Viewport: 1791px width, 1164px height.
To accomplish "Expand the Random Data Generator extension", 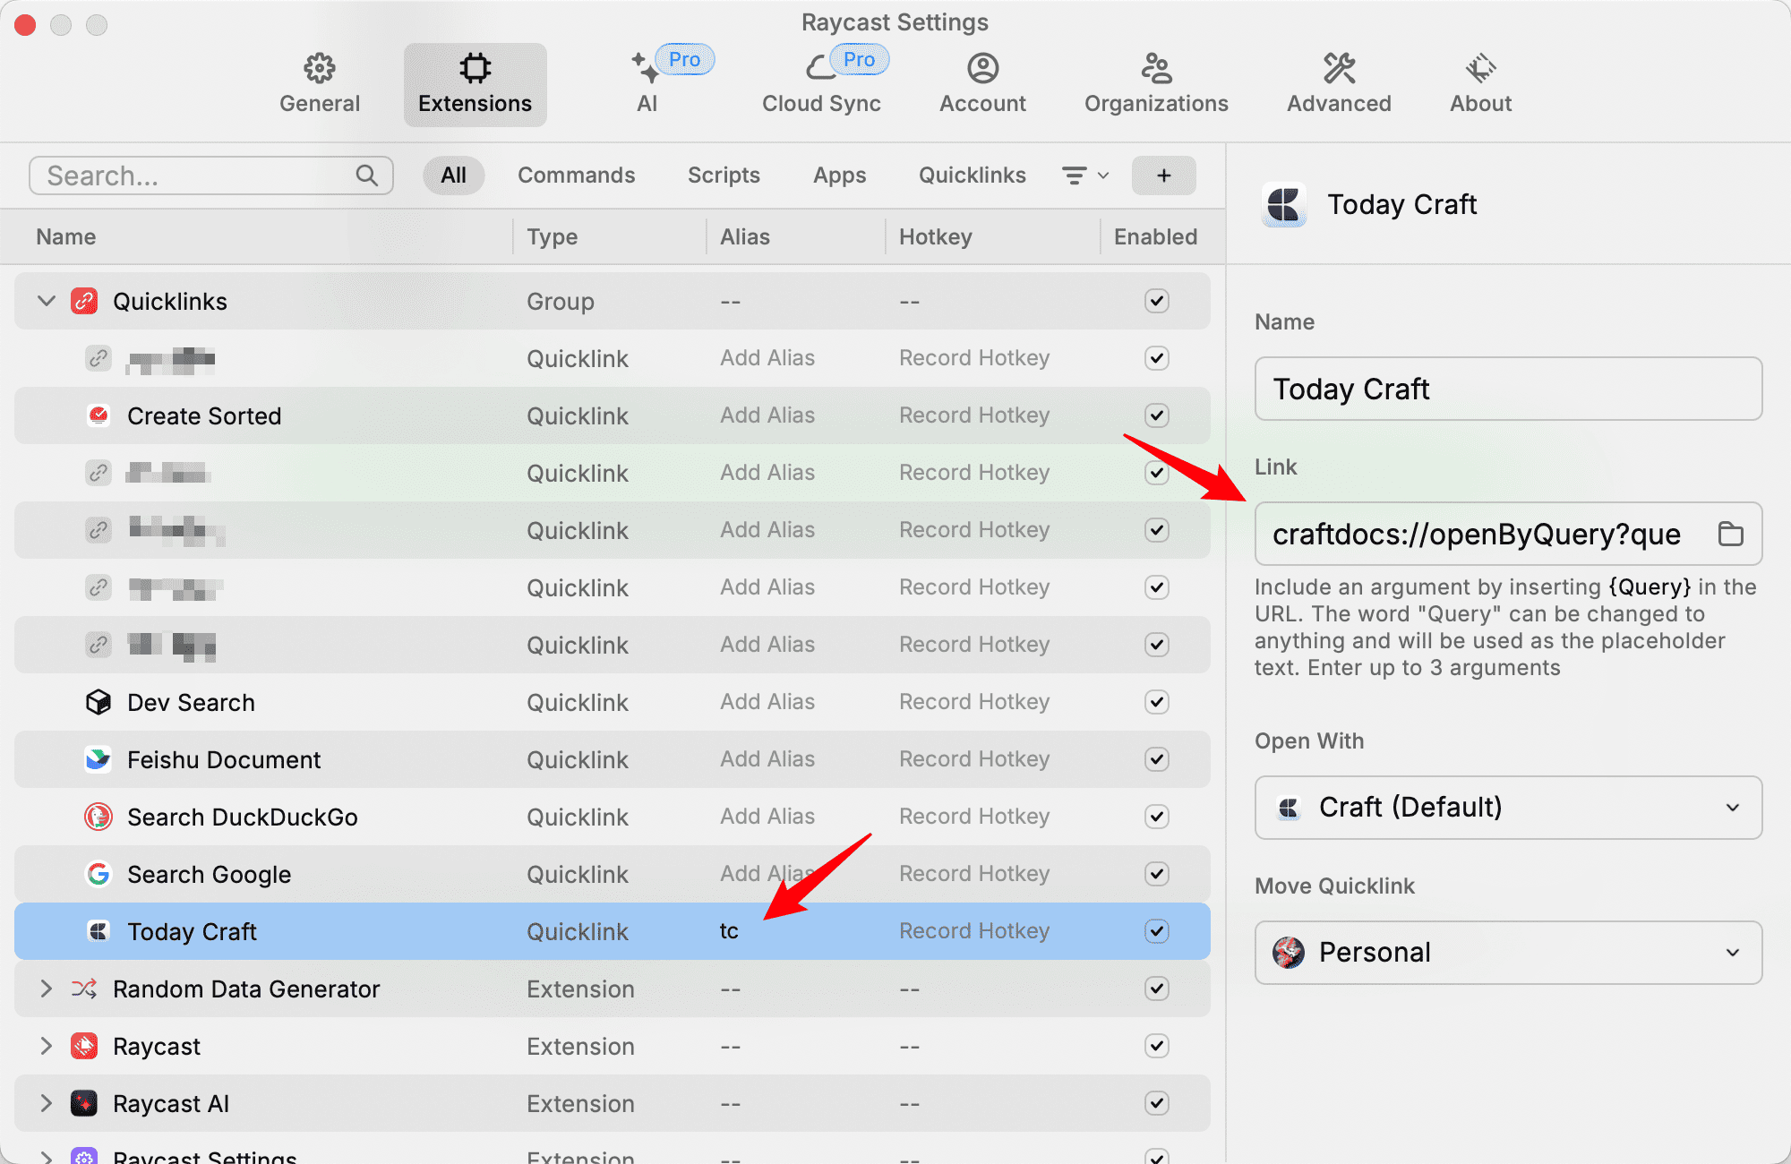I will 47,989.
